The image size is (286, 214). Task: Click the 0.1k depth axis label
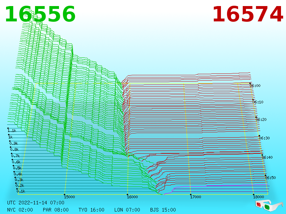tap(21, 191)
